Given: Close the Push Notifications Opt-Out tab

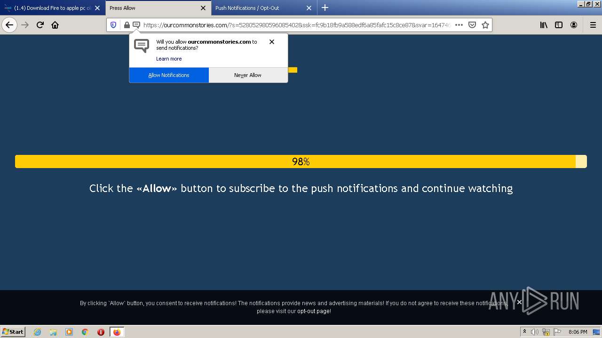Looking at the screenshot, I should (309, 8).
